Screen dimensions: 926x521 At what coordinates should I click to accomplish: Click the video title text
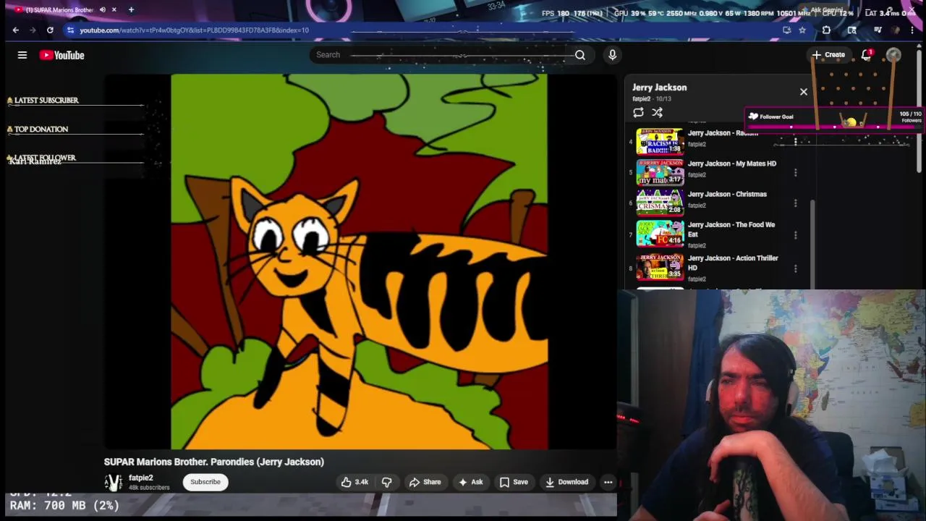click(214, 462)
